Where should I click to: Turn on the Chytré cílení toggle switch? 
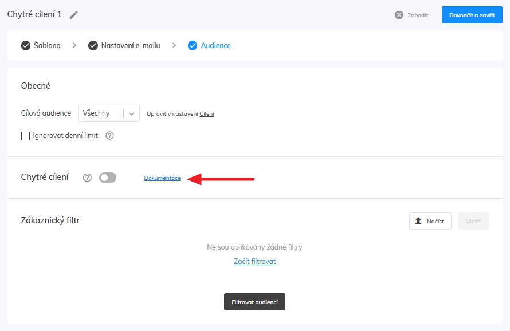point(108,178)
